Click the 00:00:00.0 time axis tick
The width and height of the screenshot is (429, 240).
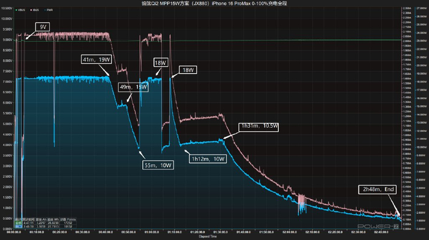13,232
